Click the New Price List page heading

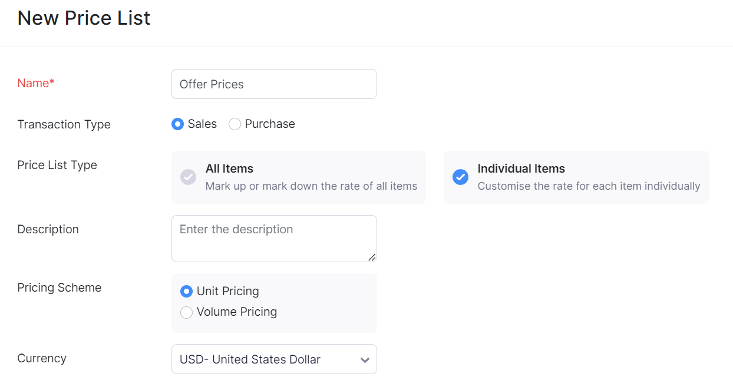point(84,18)
